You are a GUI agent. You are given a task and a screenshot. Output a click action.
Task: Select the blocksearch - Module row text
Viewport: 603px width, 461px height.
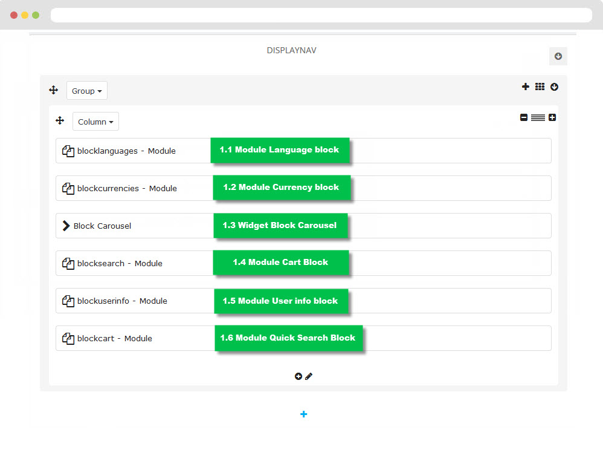[x=120, y=263]
